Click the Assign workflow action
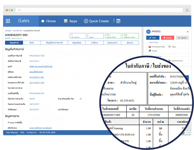The width and height of the screenshot is (194, 150). (x=153, y=51)
